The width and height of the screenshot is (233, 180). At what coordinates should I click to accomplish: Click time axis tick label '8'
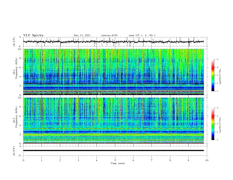click(170, 160)
